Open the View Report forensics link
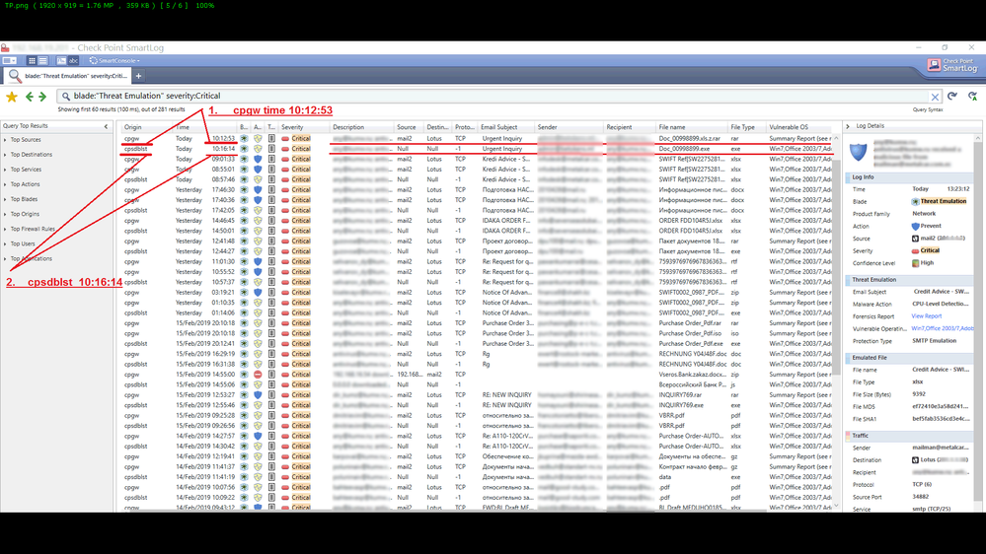 (x=926, y=316)
